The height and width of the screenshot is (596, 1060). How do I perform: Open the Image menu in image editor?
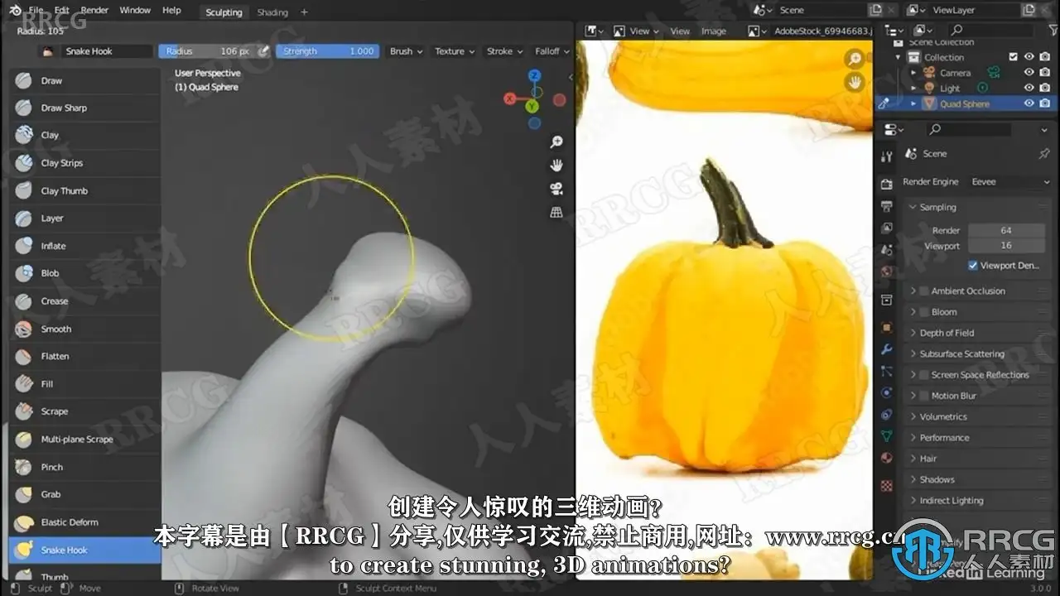[x=714, y=31]
